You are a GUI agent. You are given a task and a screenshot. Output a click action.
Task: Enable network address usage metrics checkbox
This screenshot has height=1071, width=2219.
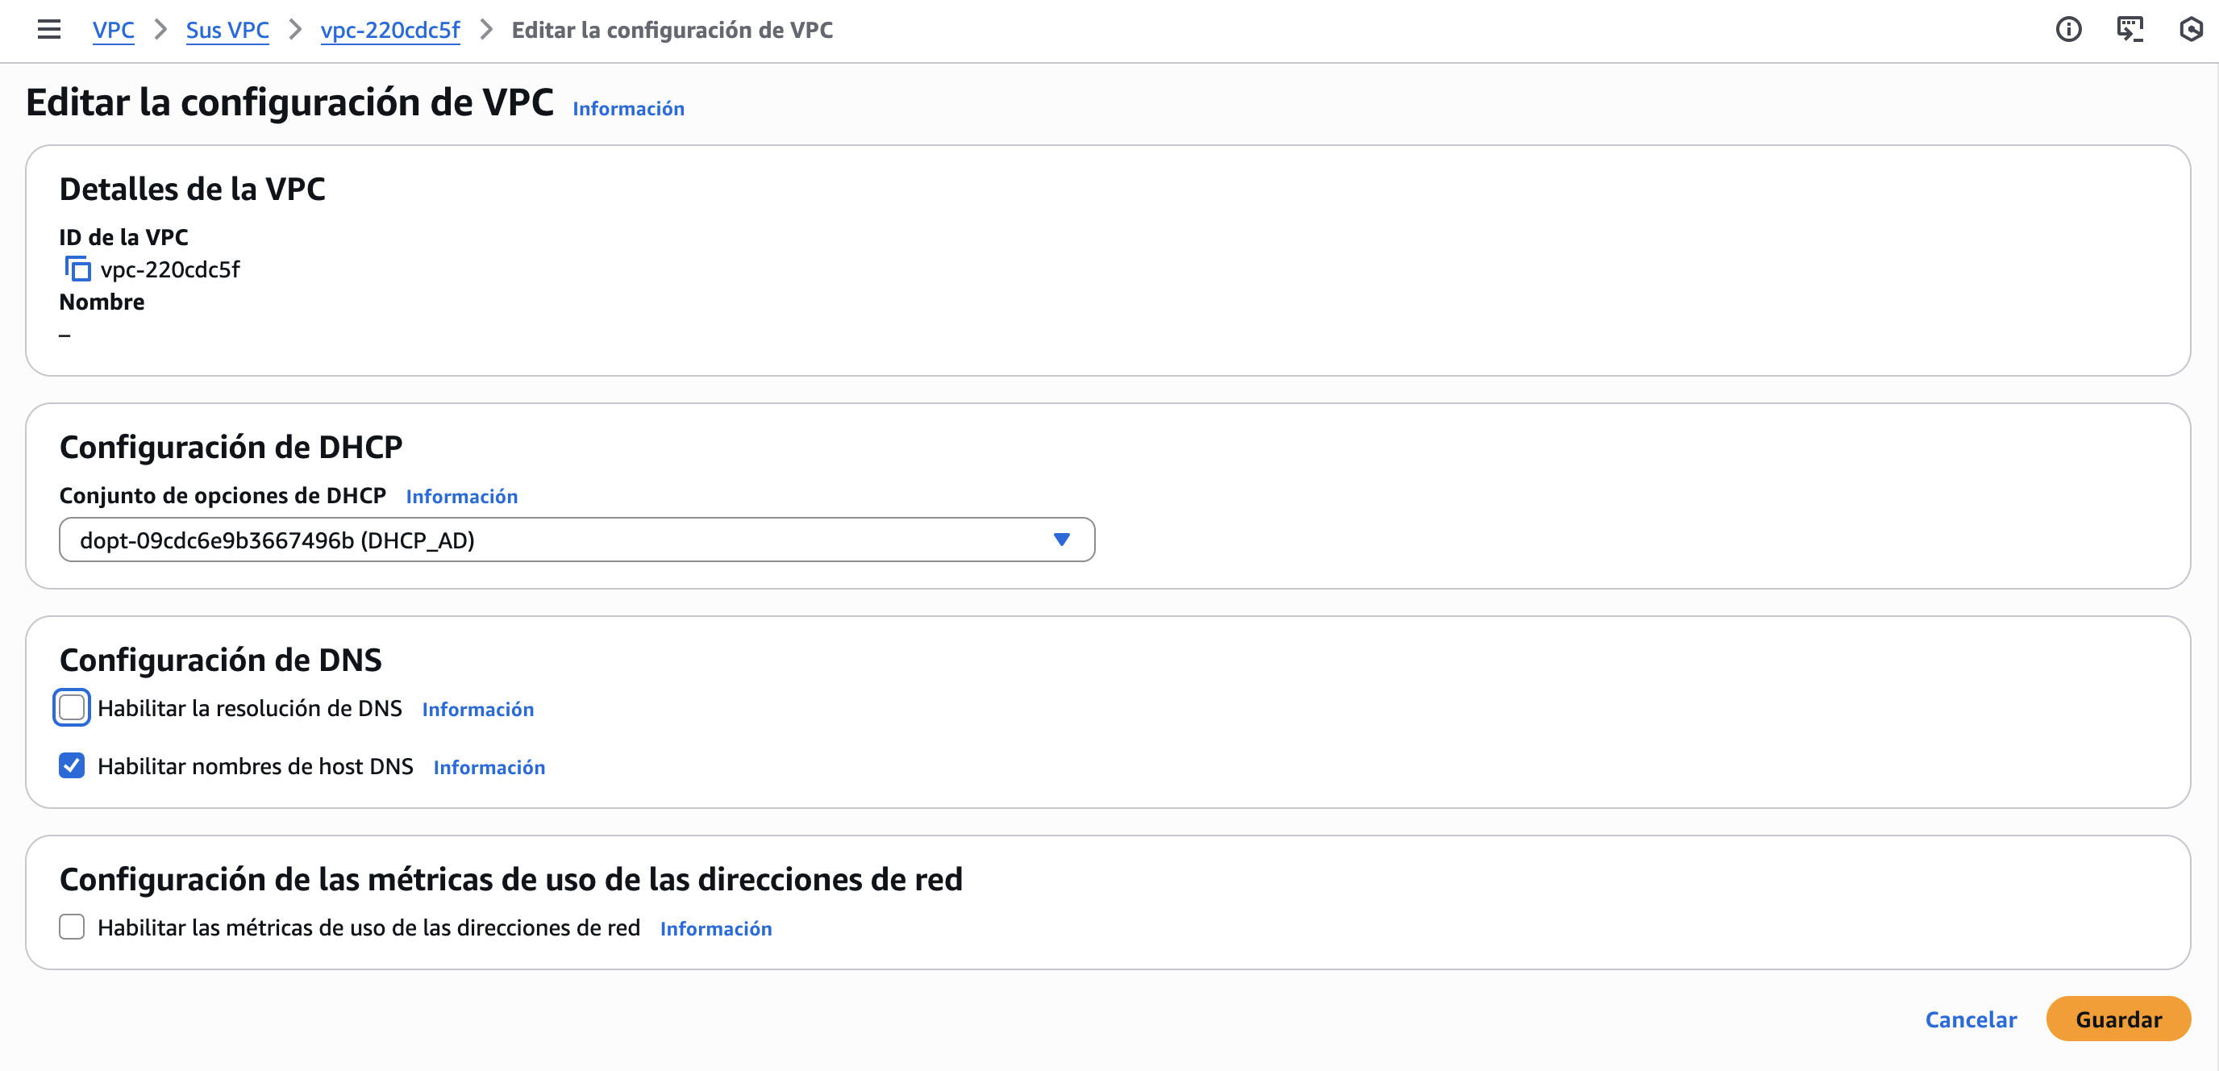[72, 927]
